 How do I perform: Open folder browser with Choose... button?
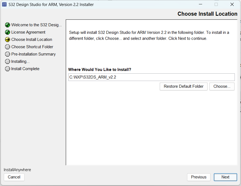[x=222, y=86]
